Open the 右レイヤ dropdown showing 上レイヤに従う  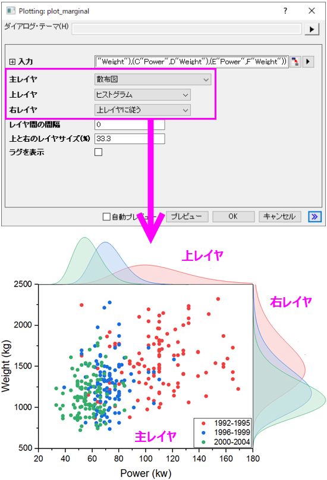tap(143, 110)
